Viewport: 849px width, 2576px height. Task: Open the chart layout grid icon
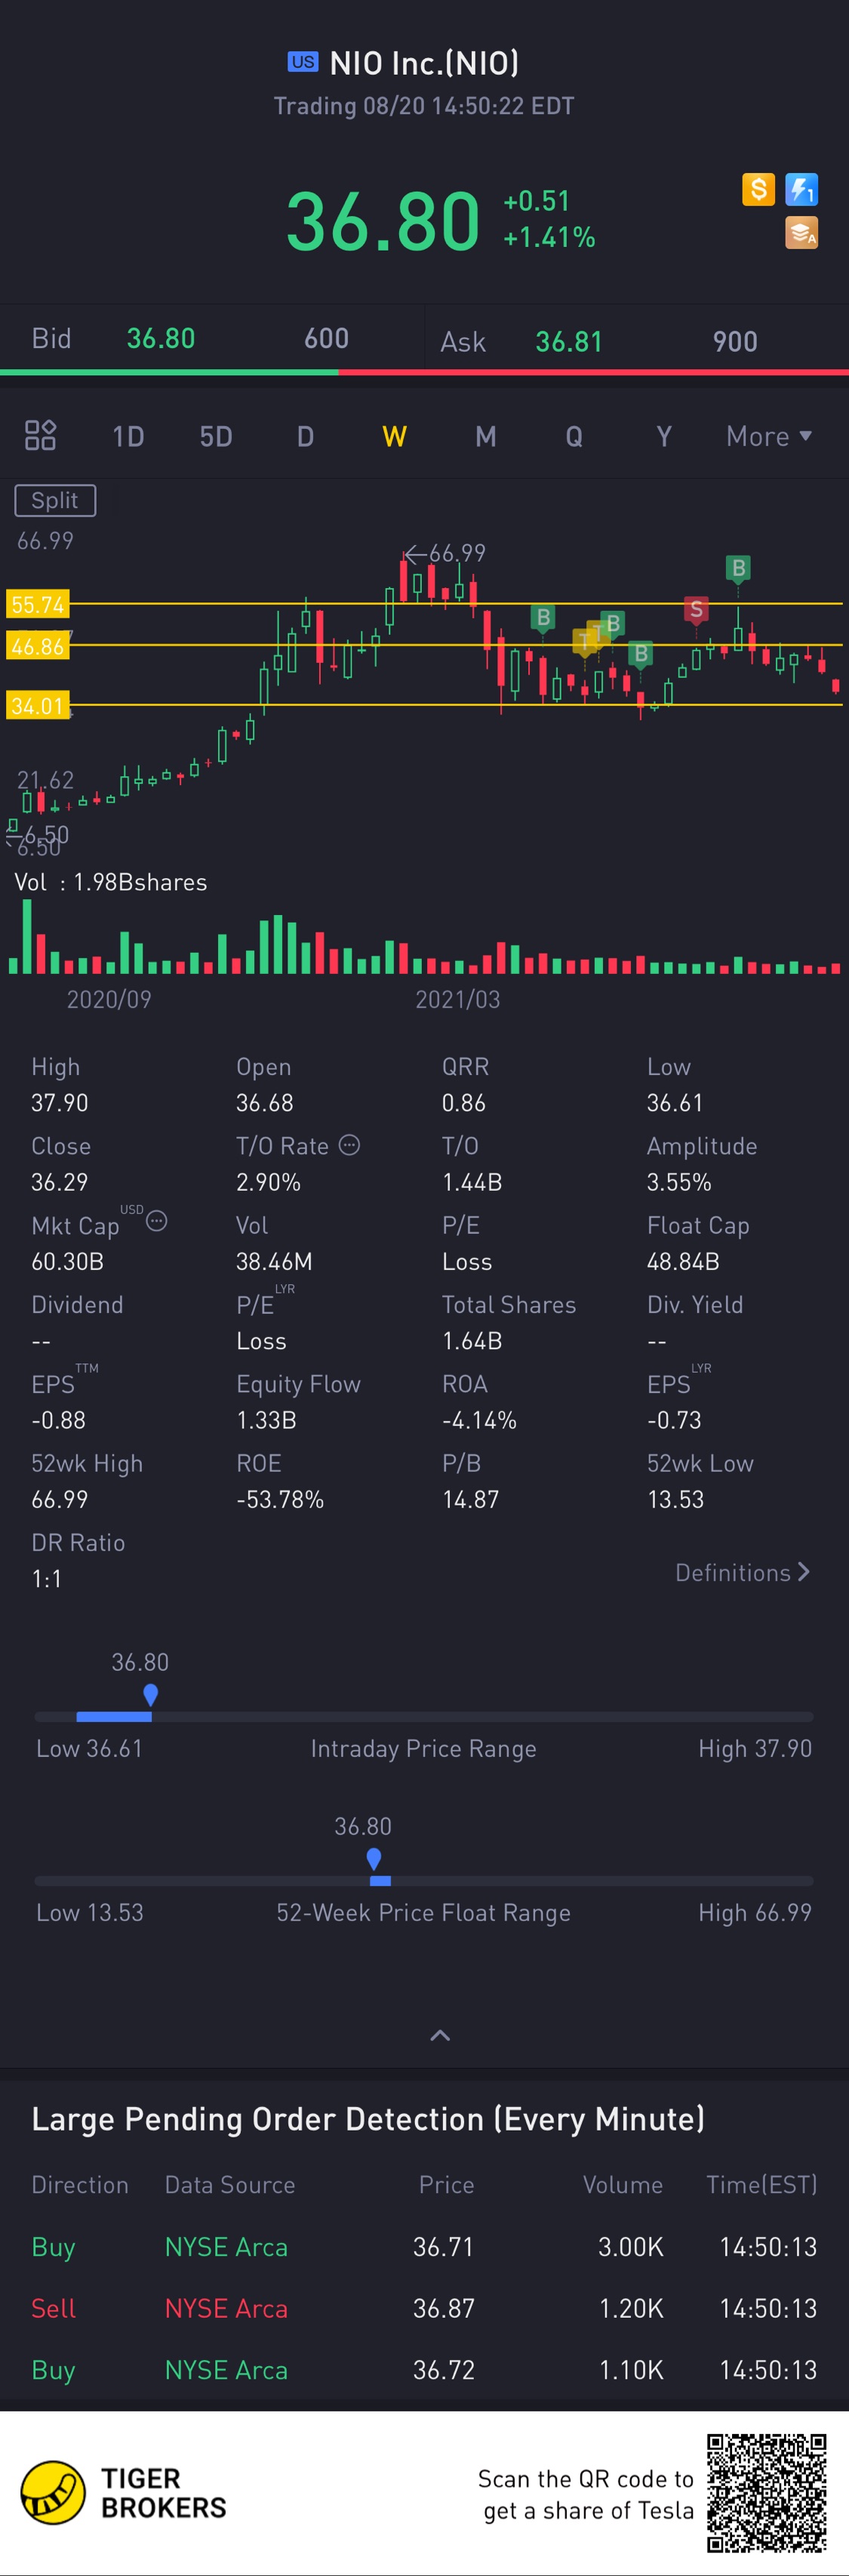[40, 436]
